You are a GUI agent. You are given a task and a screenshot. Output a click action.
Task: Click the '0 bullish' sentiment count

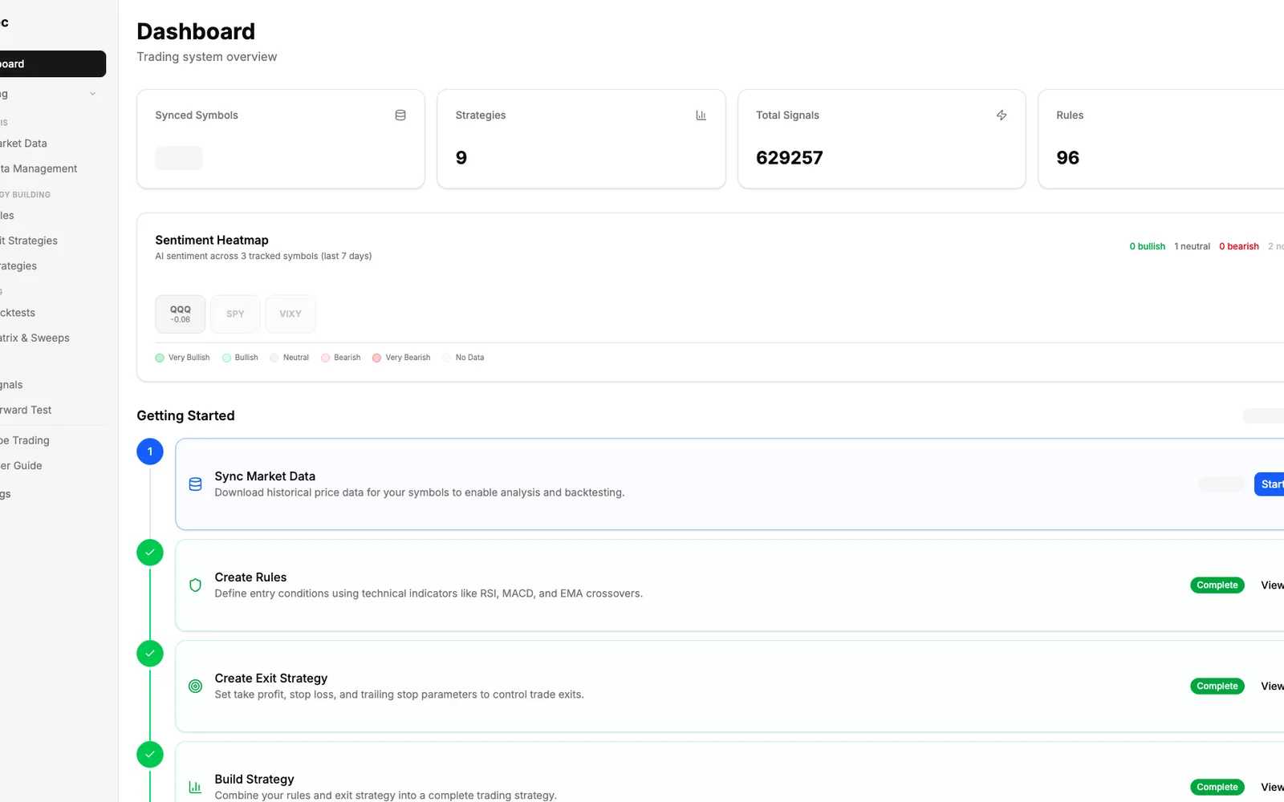pyautogui.click(x=1147, y=247)
